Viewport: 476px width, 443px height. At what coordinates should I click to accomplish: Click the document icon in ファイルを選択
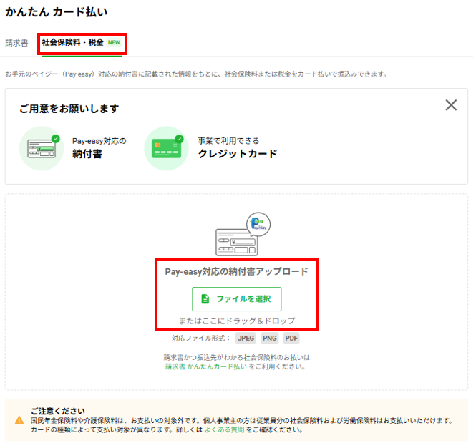pos(205,299)
